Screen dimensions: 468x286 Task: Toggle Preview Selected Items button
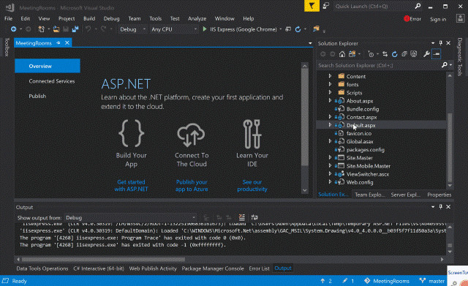click(437, 54)
